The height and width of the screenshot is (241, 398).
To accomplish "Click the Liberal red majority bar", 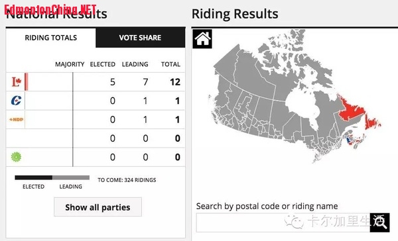I will [26, 81].
